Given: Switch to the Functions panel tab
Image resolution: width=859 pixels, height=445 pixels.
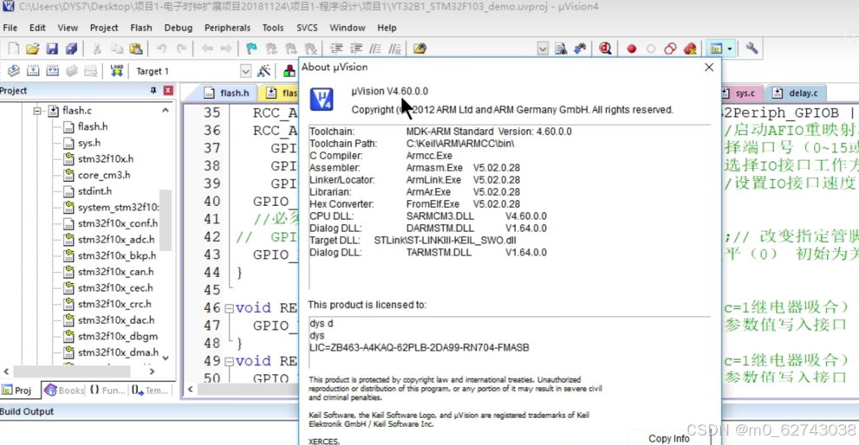Looking at the screenshot, I should [x=107, y=390].
